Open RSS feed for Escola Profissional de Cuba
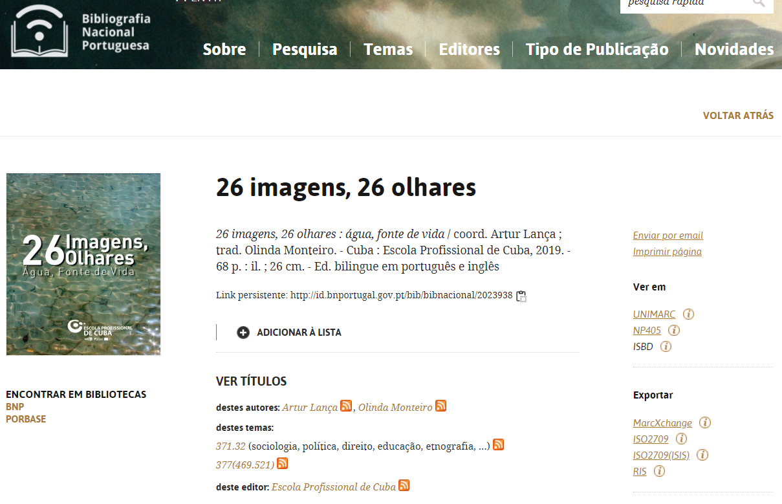Screen dimensions: 782x504 tap(404, 486)
